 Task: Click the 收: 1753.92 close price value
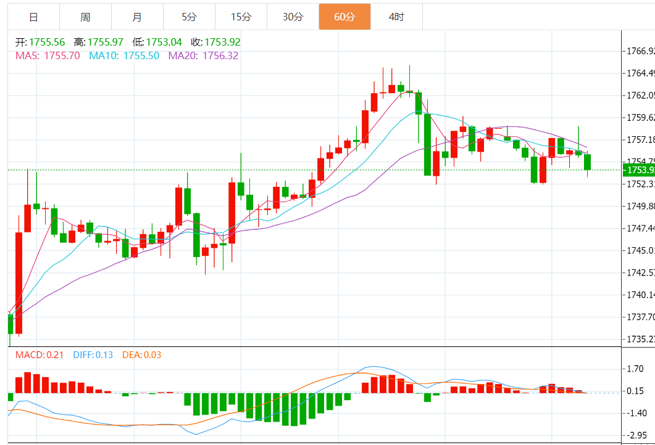click(215, 42)
